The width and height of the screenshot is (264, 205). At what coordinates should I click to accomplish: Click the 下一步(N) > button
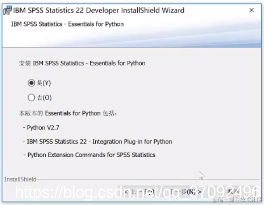pyautogui.click(x=186, y=192)
